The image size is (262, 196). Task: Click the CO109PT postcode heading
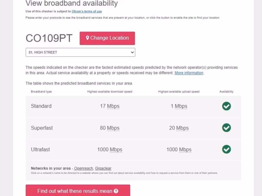pos(49,38)
